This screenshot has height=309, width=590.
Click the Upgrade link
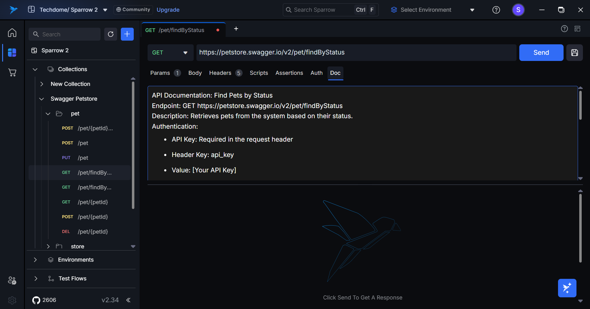168,10
